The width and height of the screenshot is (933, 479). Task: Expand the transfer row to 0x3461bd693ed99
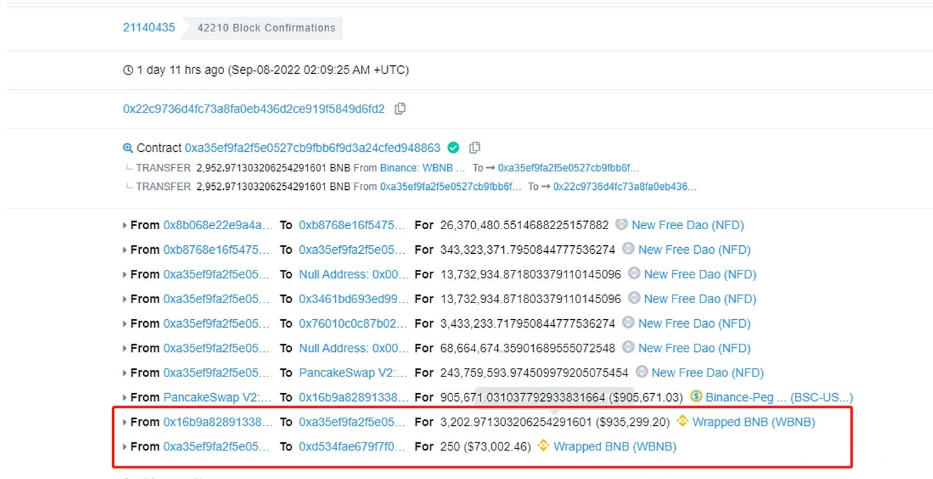[x=125, y=299]
